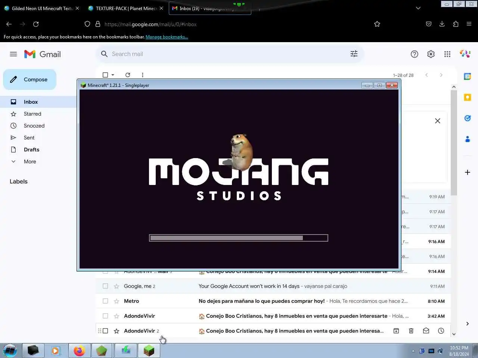The width and height of the screenshot is (478, 358).
Task: Open Google Account won't work email
Action: click(273, 286)
